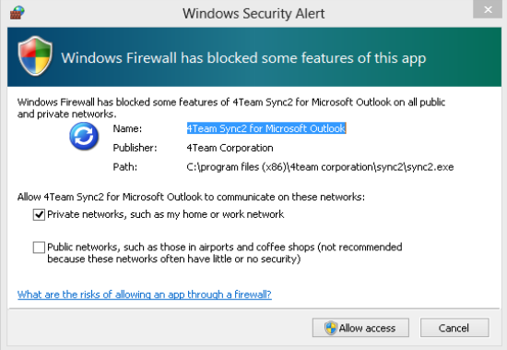Click the sync2.exe path text

[320, 167]
